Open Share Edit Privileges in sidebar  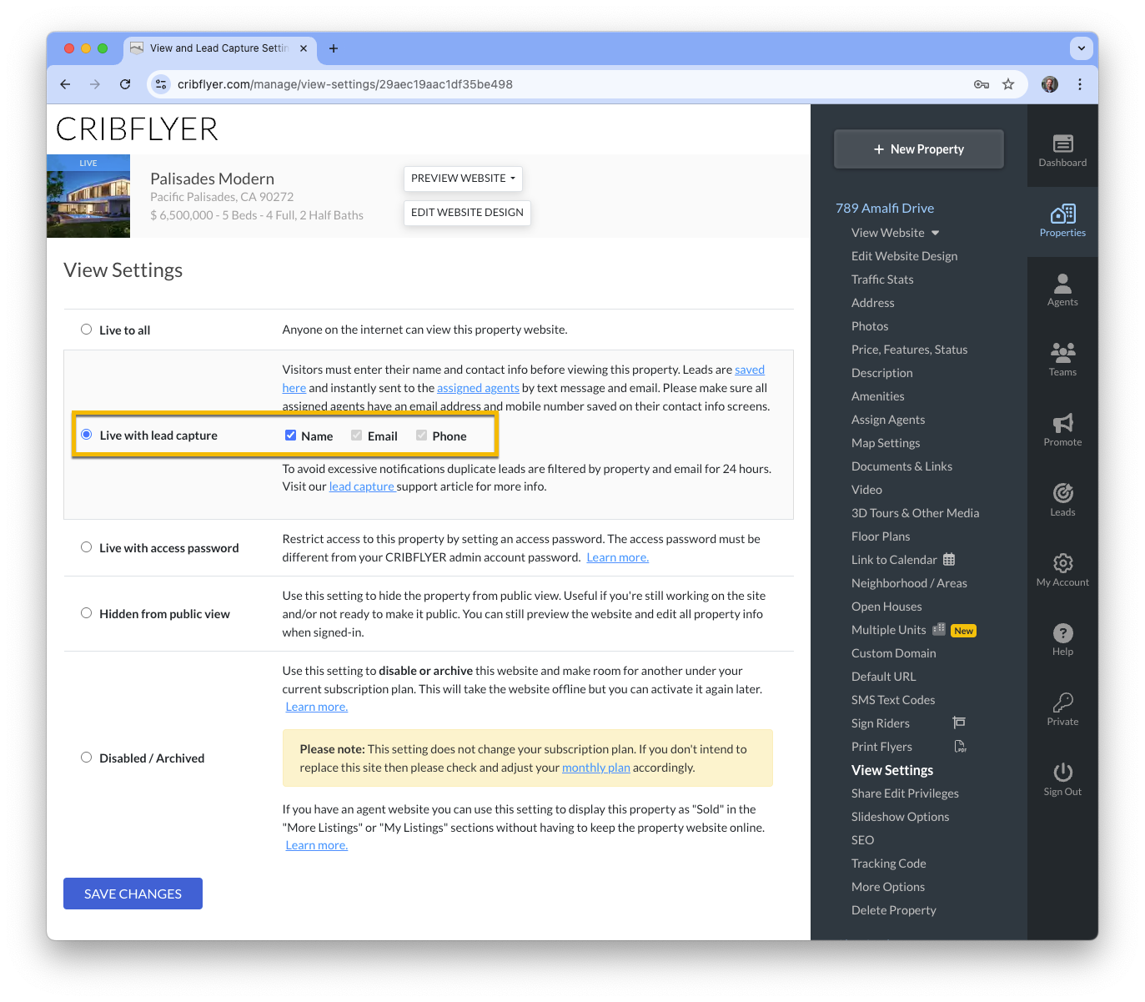(905, 793)
